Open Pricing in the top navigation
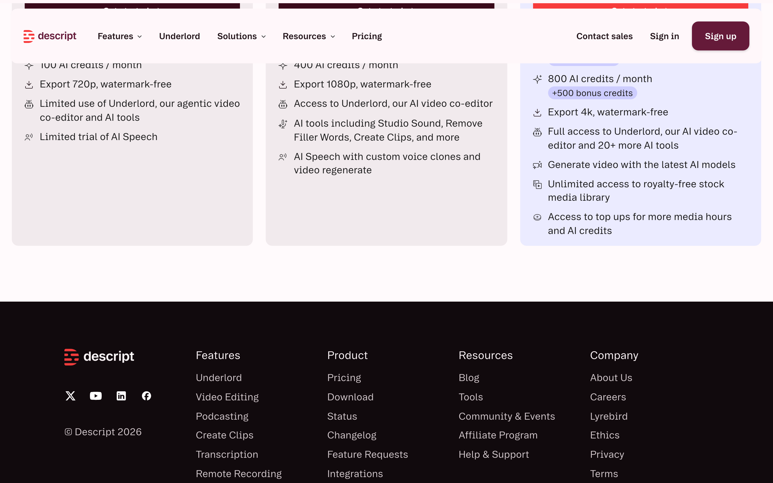Viewport: 773px width, 483px height. 367,36
